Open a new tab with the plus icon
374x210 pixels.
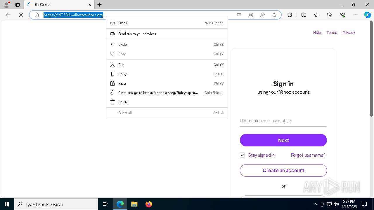(x=100, y=5)
